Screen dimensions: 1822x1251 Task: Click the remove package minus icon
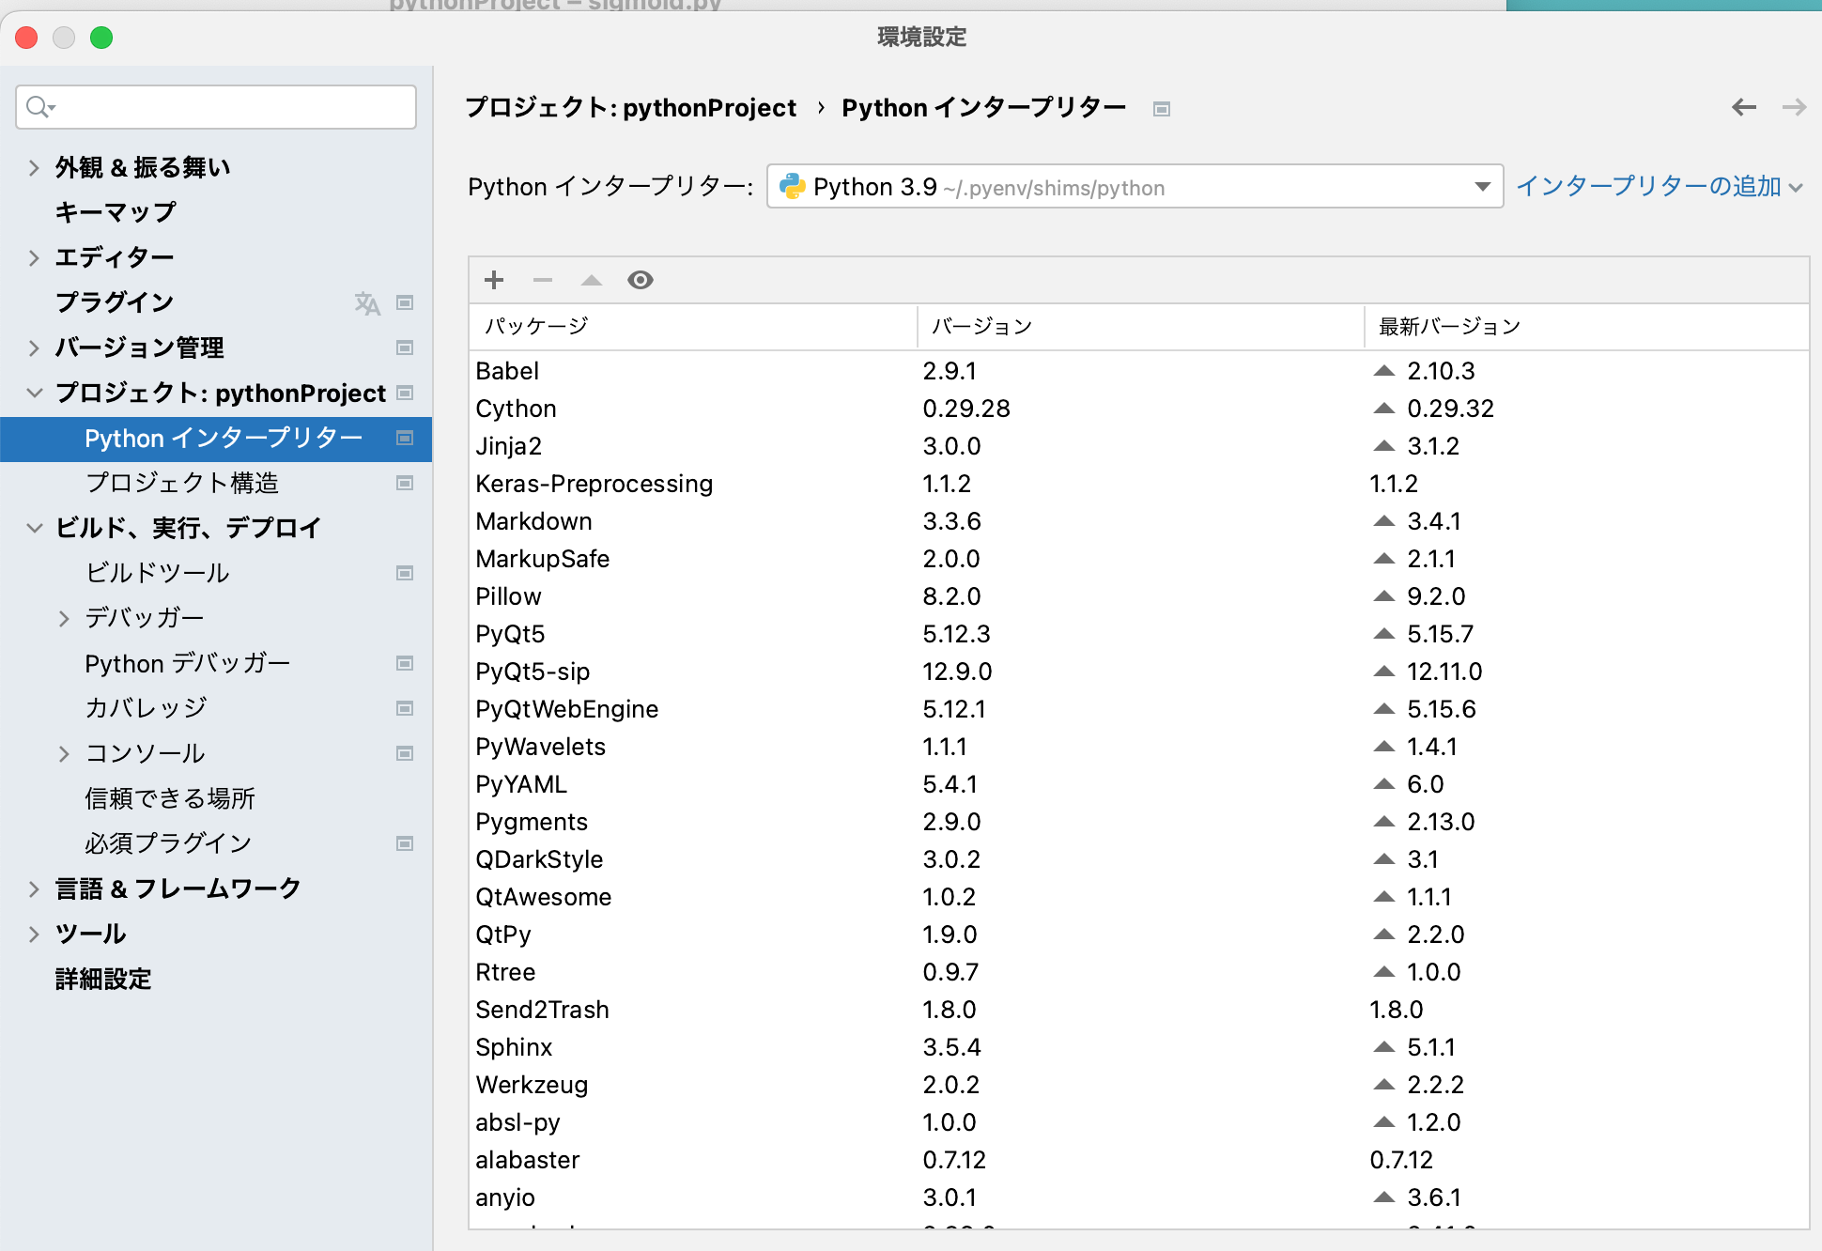point(543,280)
